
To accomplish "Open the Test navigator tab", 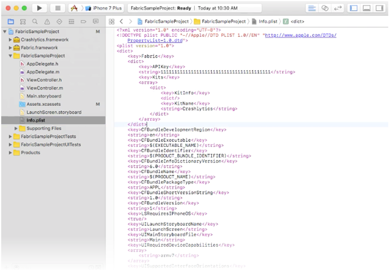I will 59,21.
